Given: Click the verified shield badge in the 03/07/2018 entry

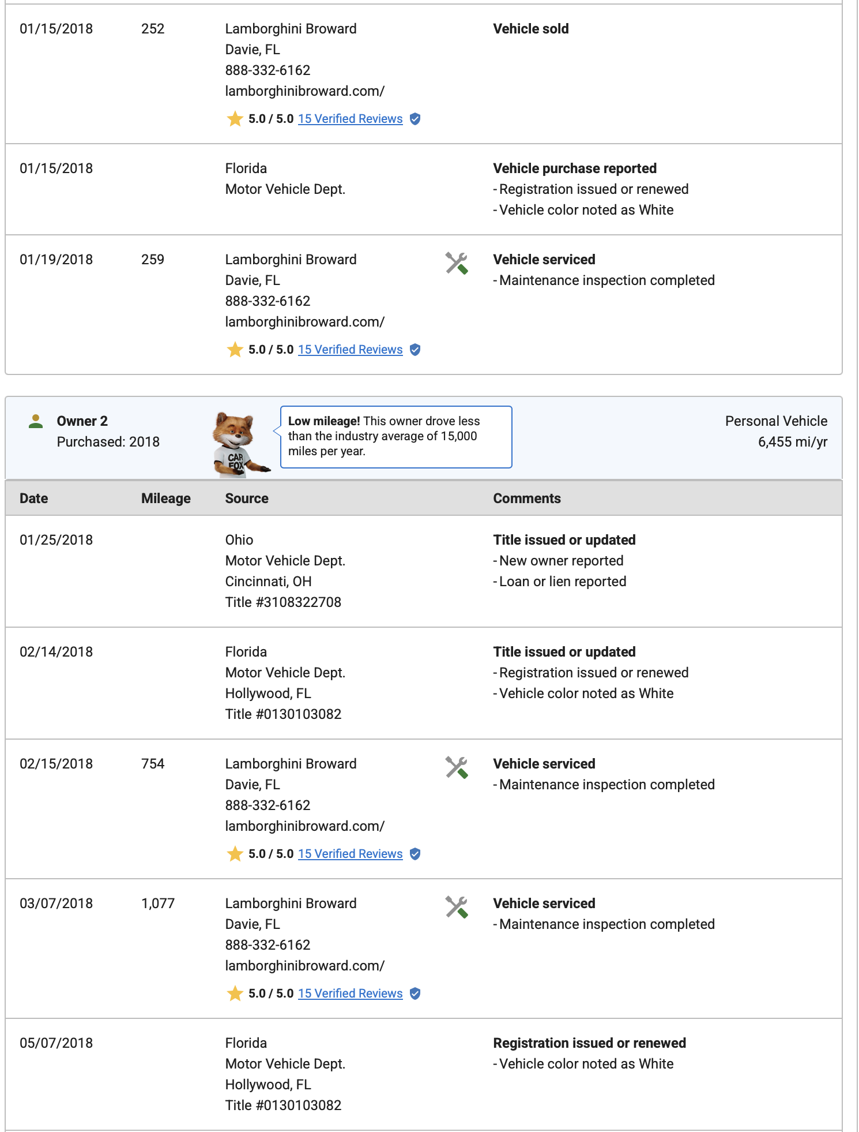Looking at the screenshot, I should (415, 994).
